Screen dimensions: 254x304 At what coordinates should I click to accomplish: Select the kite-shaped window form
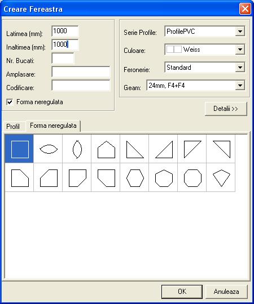pos(221,177)
